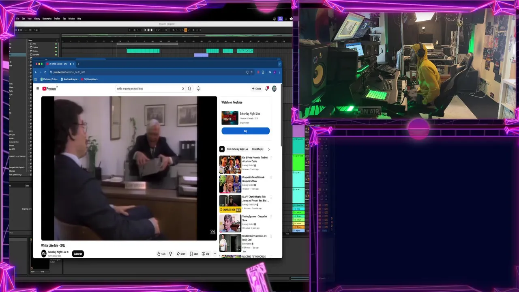Open the Edit menu
This screenshot has width=519, height=292.
coord(24,19)
